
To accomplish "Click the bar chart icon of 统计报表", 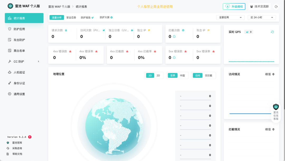I will tap(10, 18).
